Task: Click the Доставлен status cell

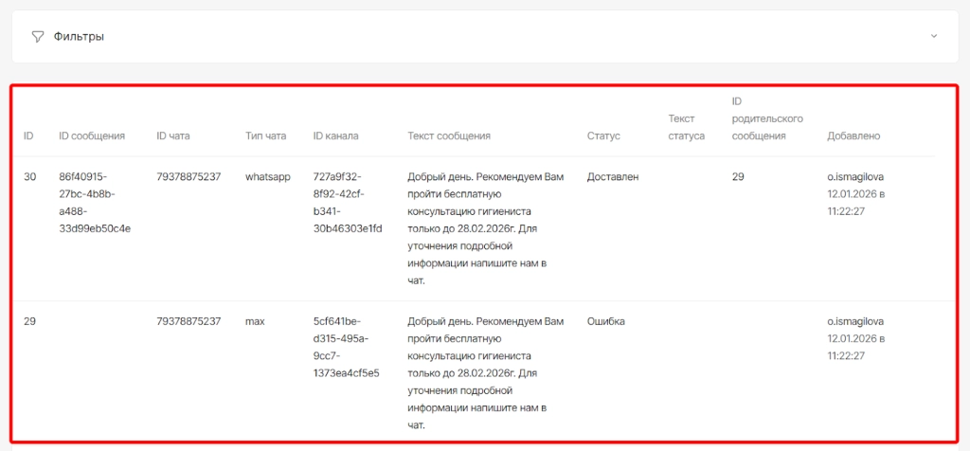Action: pos(613,177)
